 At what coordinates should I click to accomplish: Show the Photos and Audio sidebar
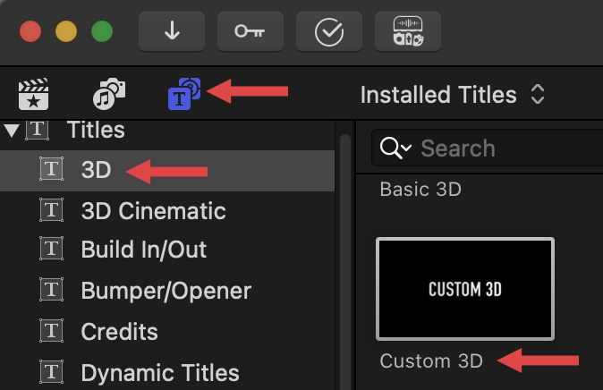click(x=109, y=94)
